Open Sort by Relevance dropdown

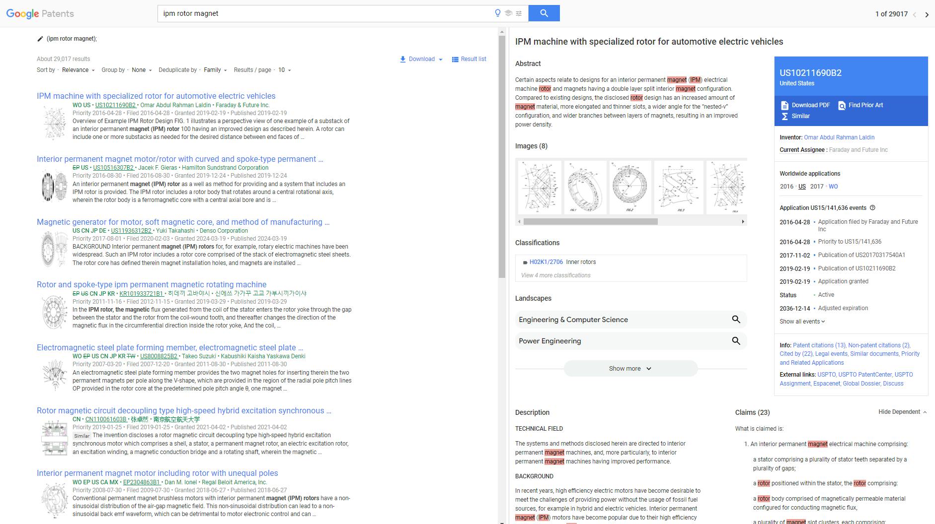[x=78, y=70]
